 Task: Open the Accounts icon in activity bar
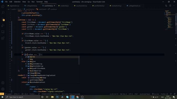3,83
